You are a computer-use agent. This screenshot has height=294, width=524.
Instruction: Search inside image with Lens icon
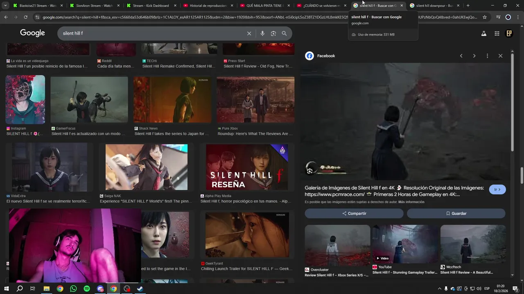pos(310,171)
